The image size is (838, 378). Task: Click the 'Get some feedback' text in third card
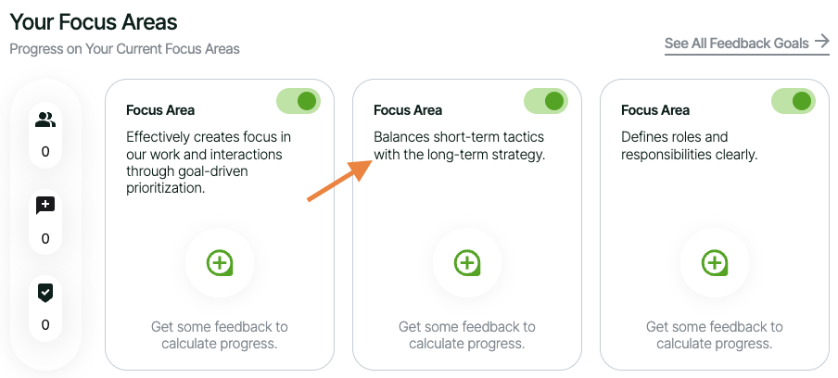(x=715, y=335)
